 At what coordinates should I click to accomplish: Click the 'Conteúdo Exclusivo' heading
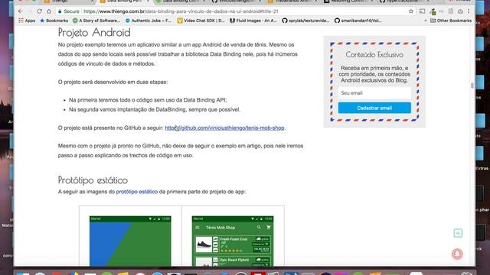point(374,54)
